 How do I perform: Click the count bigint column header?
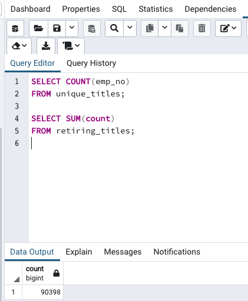point(42,273)
